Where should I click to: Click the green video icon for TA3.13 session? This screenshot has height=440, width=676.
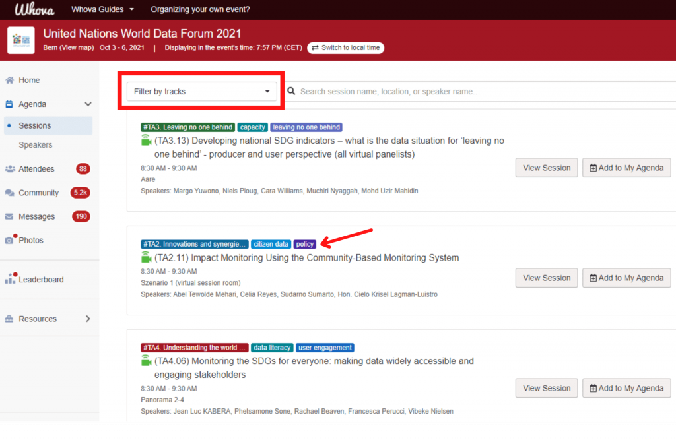point(146,141)
